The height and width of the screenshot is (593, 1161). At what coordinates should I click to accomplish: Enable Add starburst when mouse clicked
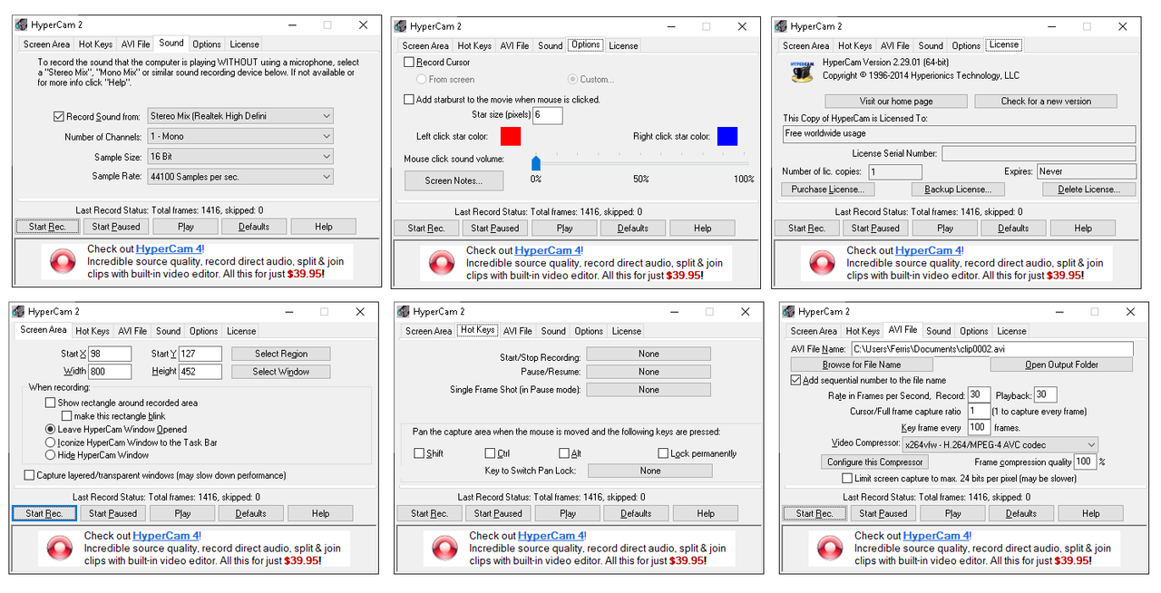click(409, 99)
